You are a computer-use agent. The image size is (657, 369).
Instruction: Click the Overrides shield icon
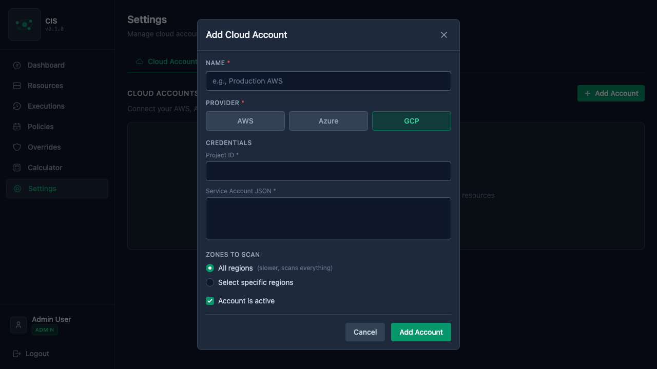17,147
